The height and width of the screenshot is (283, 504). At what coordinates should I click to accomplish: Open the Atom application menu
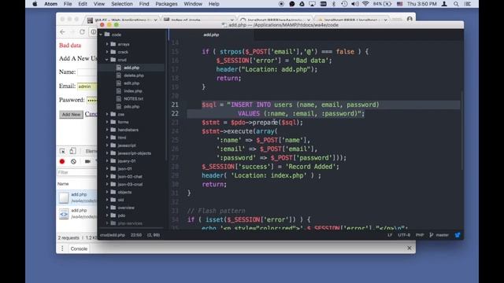click(x=50, y=4)
